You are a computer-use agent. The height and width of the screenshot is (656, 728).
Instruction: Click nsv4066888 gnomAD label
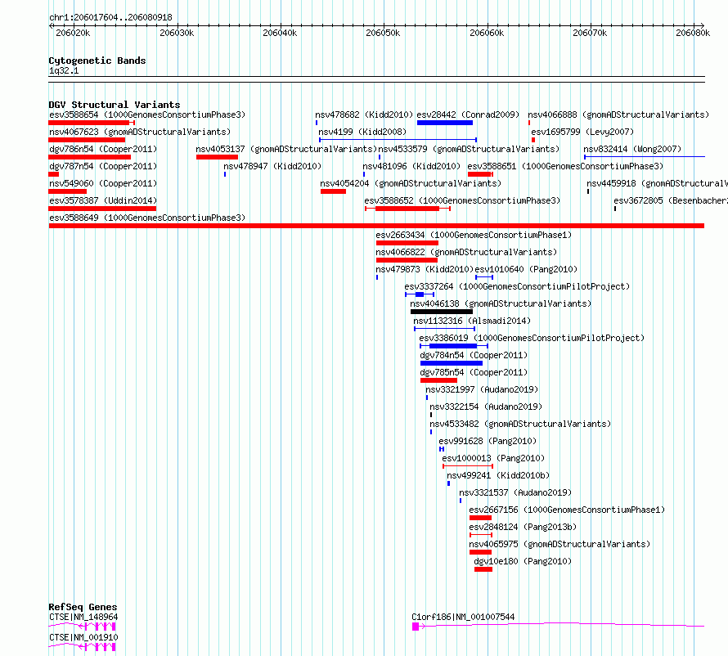pyautogui.click(x=618, y=115)
